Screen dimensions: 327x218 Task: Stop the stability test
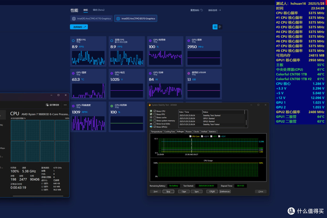tap(168, 191)
